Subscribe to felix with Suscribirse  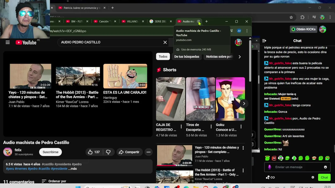pos(51,152)
